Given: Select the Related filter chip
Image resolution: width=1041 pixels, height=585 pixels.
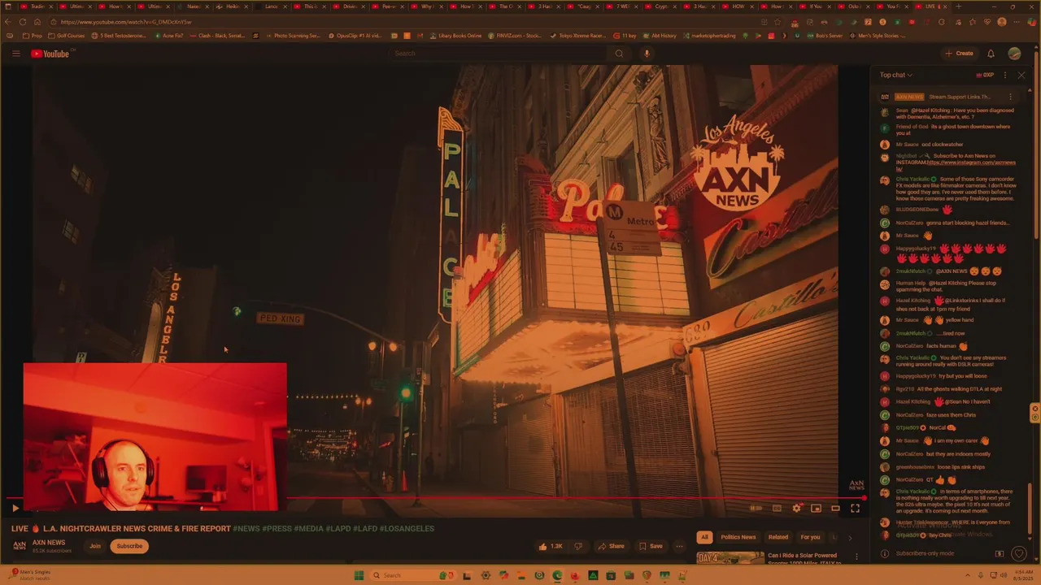Looking at the screenshot, I should click(x=778, y=537).
